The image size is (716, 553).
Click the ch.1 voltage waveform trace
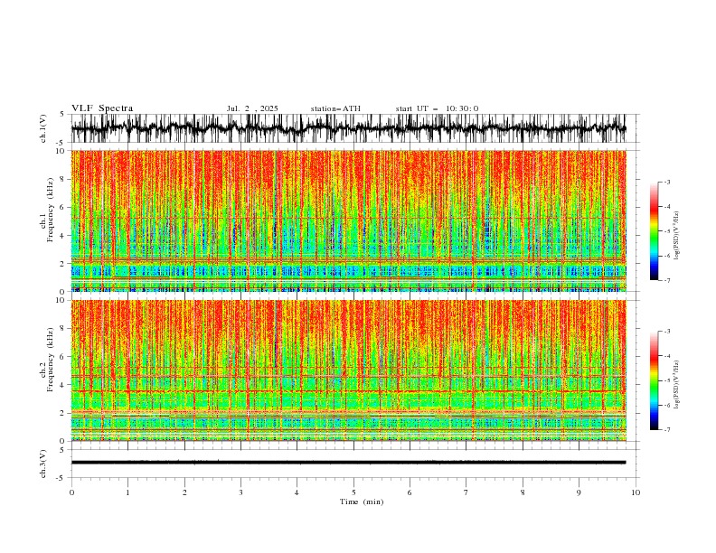tap(348, 128)
